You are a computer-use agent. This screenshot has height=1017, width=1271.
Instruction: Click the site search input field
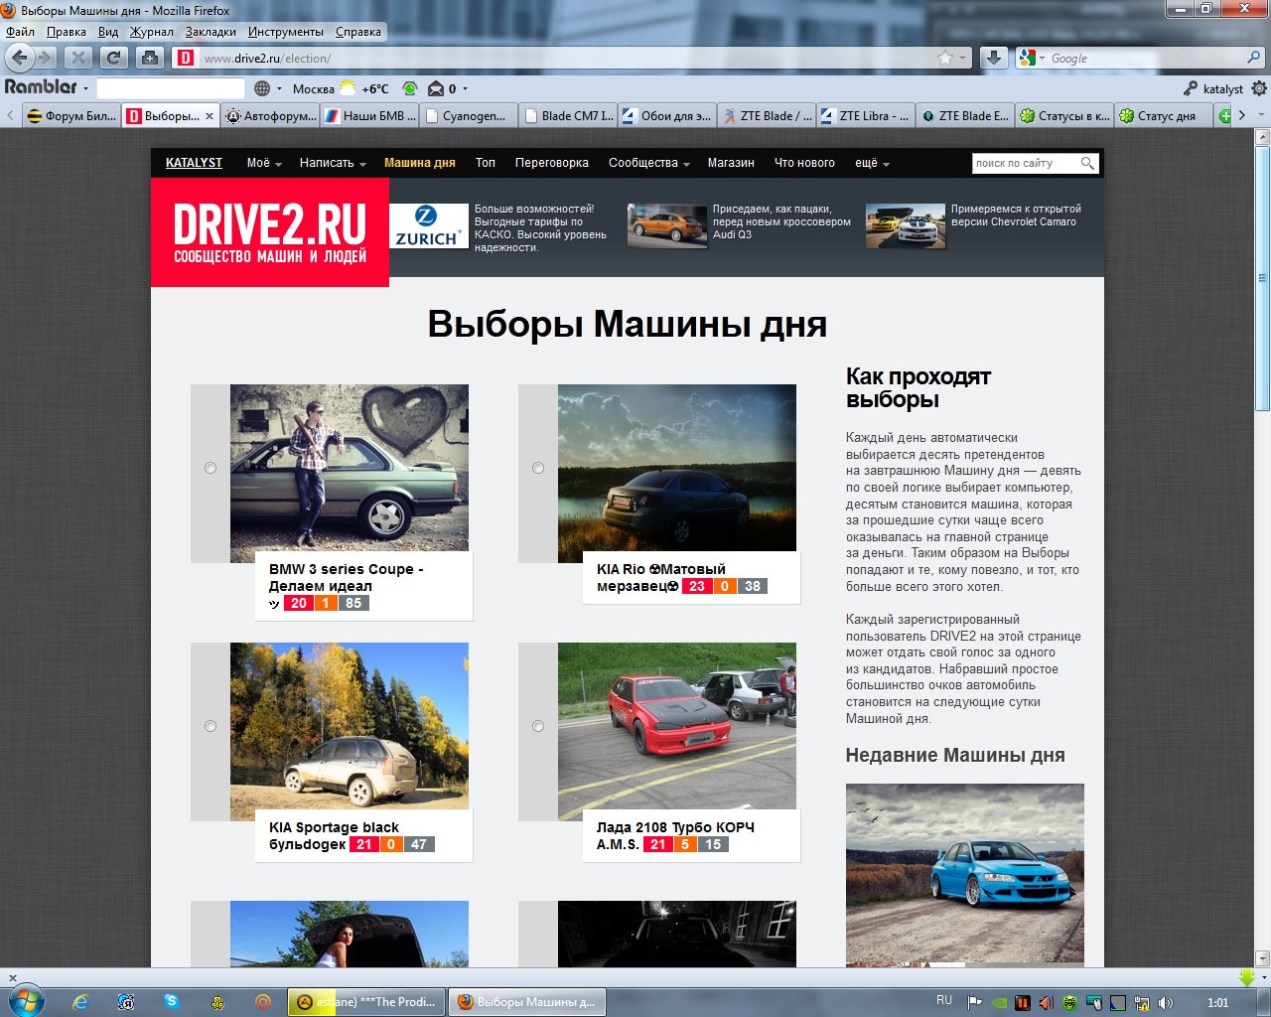click(x=1025, y=163)
